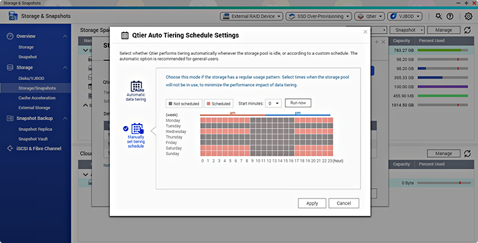Screen dimensions: 478x243
Task: Toggle the Friday 20 hour schedule cell
Action: pyautogui.click(x=314, y=142)
